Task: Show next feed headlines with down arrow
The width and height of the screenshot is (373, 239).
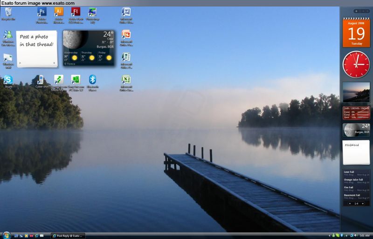Action: click(x=363, y=204)
